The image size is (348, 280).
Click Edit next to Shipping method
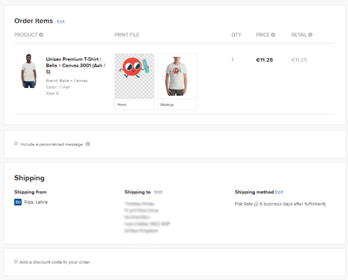(279, 192)
